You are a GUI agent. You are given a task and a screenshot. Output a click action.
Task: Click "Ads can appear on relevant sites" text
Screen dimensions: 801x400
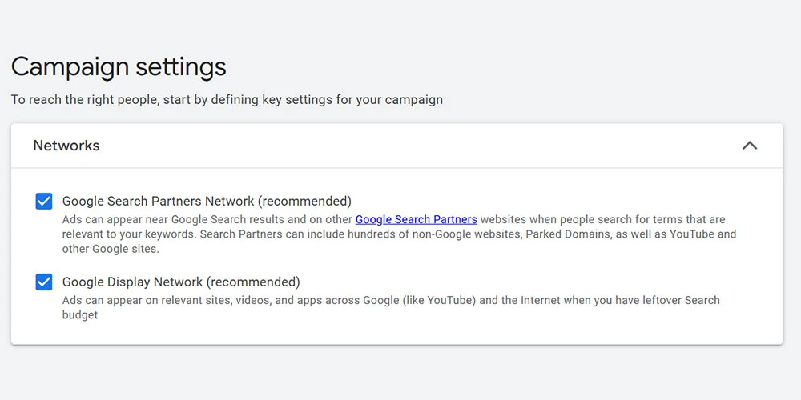152,300
